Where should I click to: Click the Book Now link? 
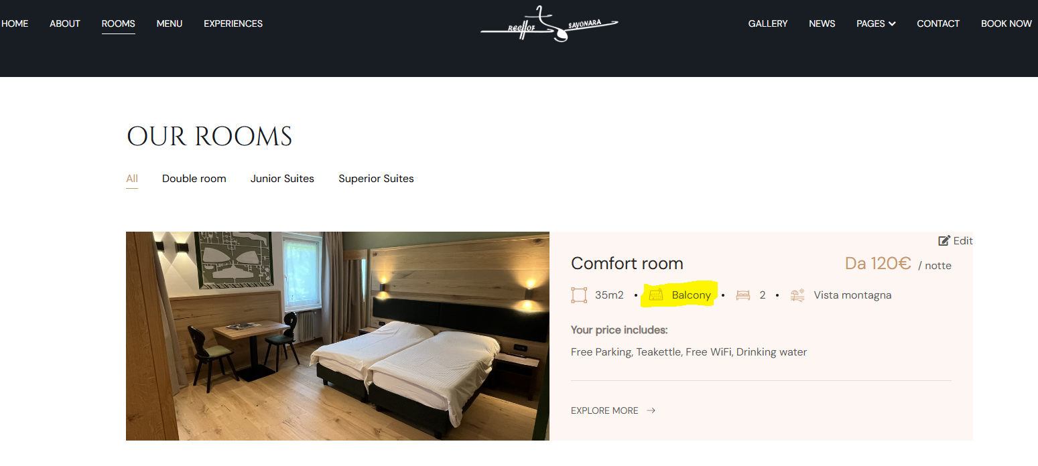(x=1007, y=23)
